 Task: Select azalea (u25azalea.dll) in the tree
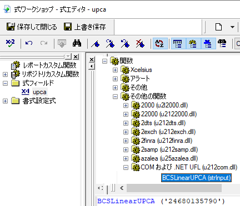pos(169,158)
